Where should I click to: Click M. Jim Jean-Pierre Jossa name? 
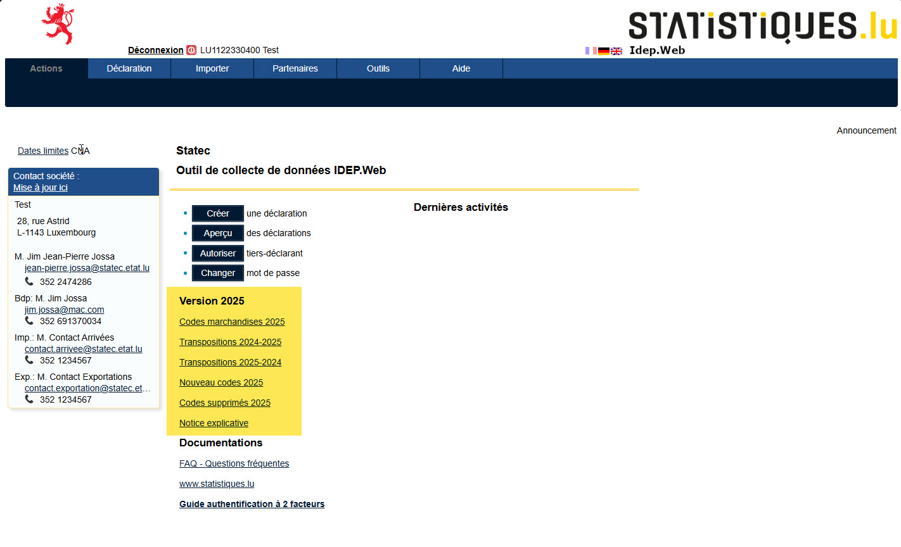(x=65, y=256)
